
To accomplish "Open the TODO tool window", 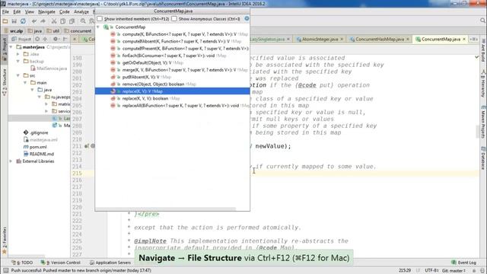I will 22,263.
